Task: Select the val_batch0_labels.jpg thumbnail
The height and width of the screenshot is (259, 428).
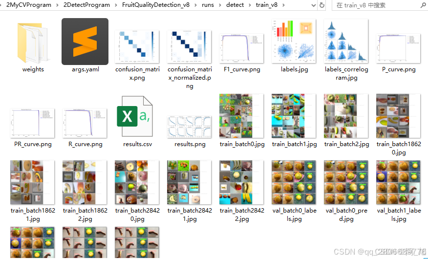Action: (294, 182)
